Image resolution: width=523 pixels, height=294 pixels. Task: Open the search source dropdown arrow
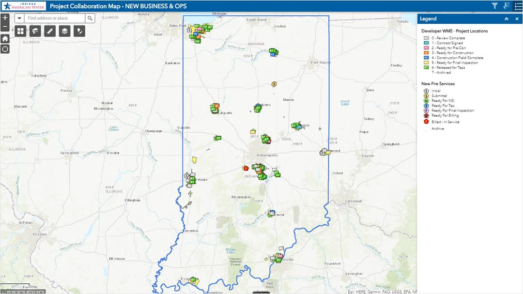coord(20,18)
